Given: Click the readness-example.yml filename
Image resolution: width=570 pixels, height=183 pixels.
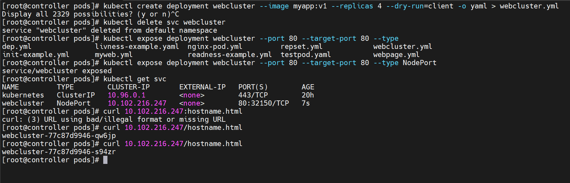Looking at the screenshot, I should pos(230,55).
